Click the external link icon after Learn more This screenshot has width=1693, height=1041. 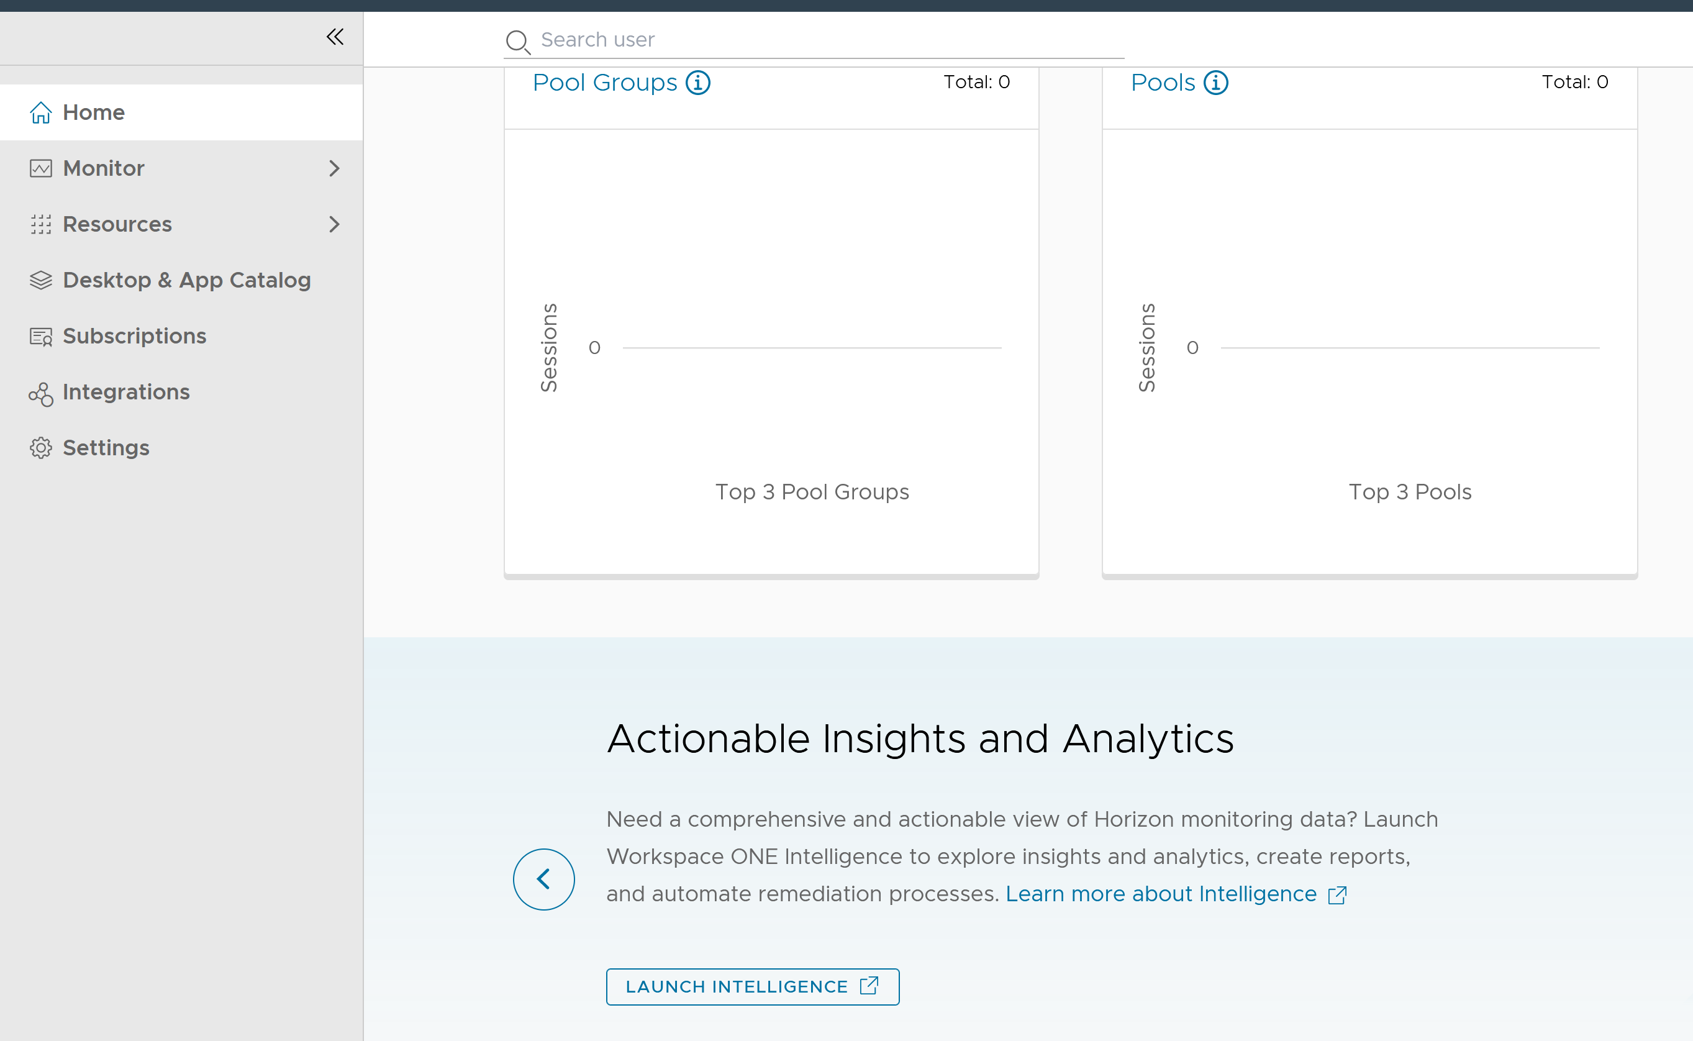pyautogui.click(x=1337, y=894)
